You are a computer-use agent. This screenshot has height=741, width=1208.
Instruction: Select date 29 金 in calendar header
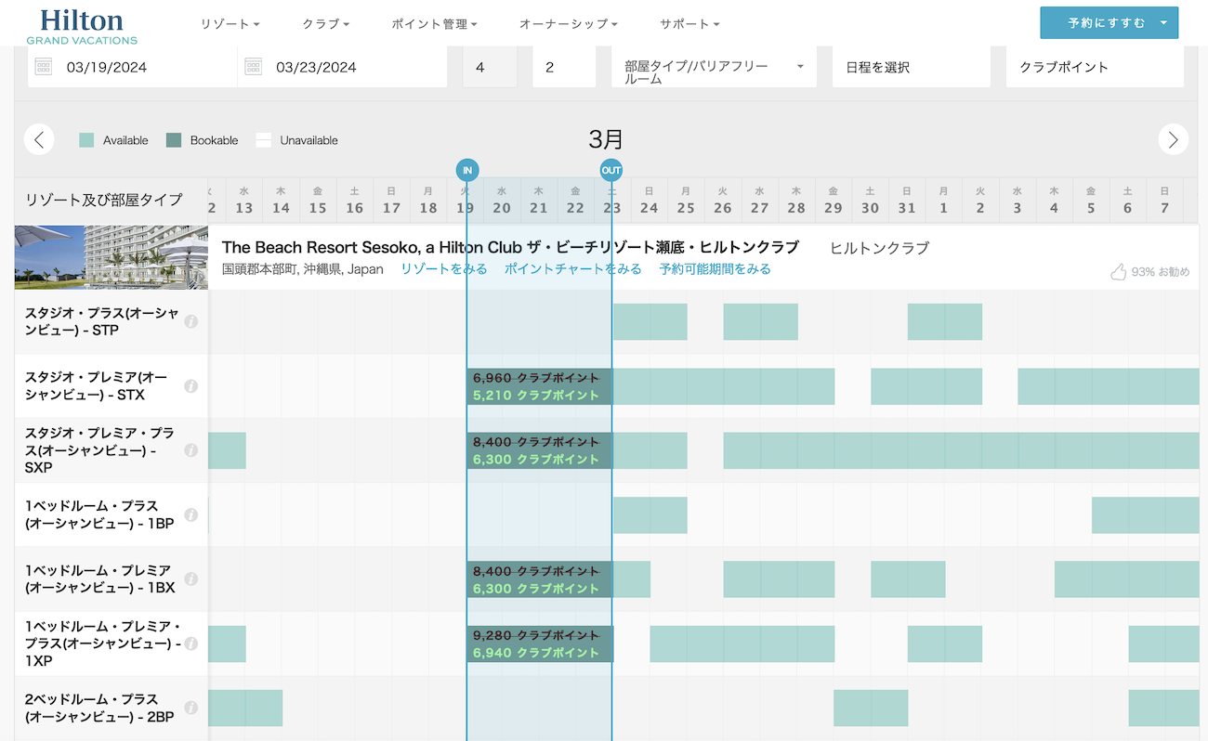point(834,200)
